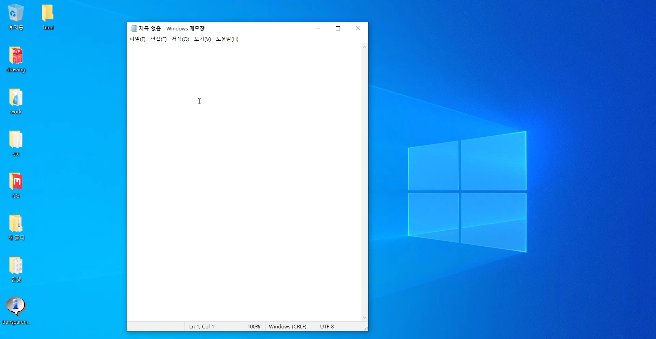This screenshot has width=656, height=339.
Task: Maximize the Notepad window
Action: coord(338,28)
